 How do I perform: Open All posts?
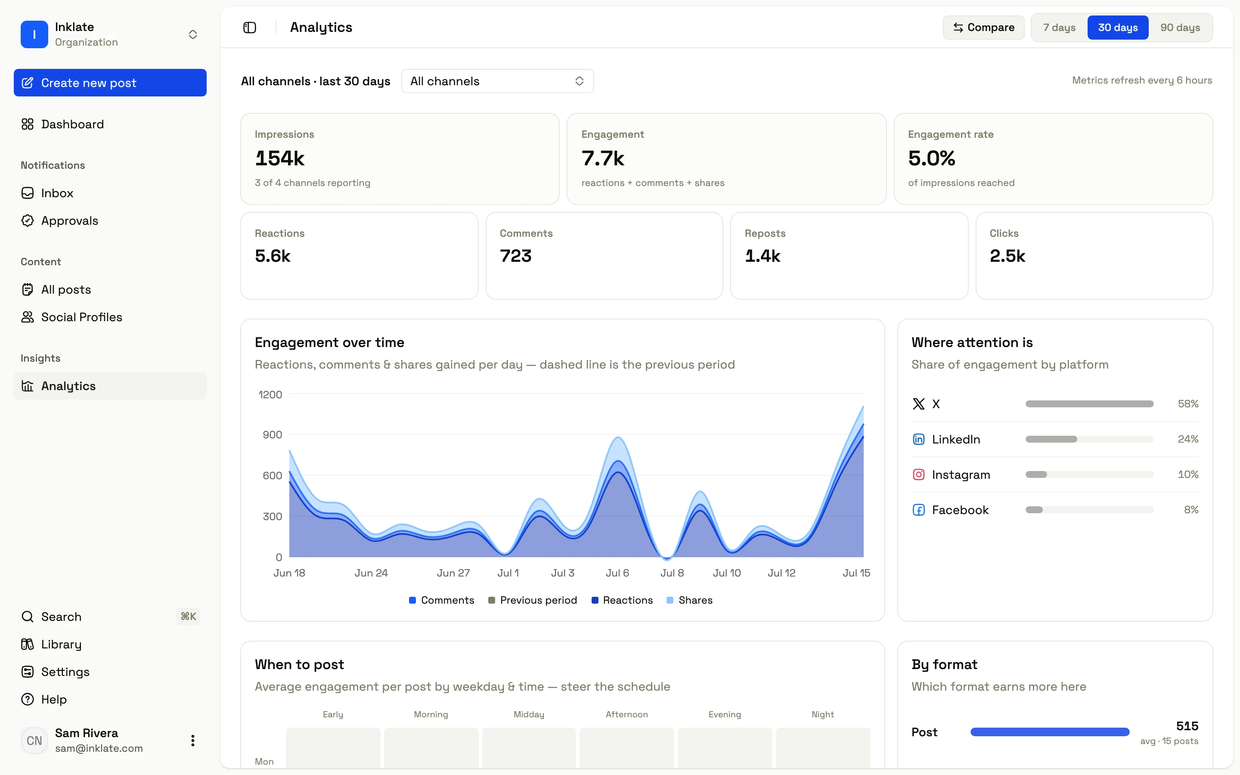click(x=110, y=290)
